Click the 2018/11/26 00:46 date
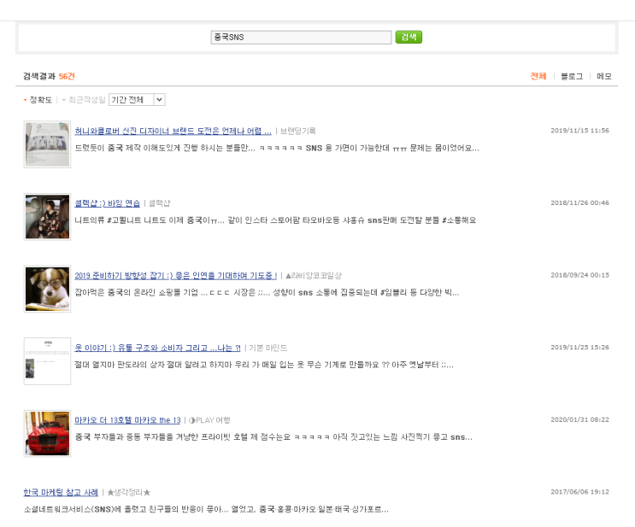This screenshot has width=635, height=527. coord(579,202)
